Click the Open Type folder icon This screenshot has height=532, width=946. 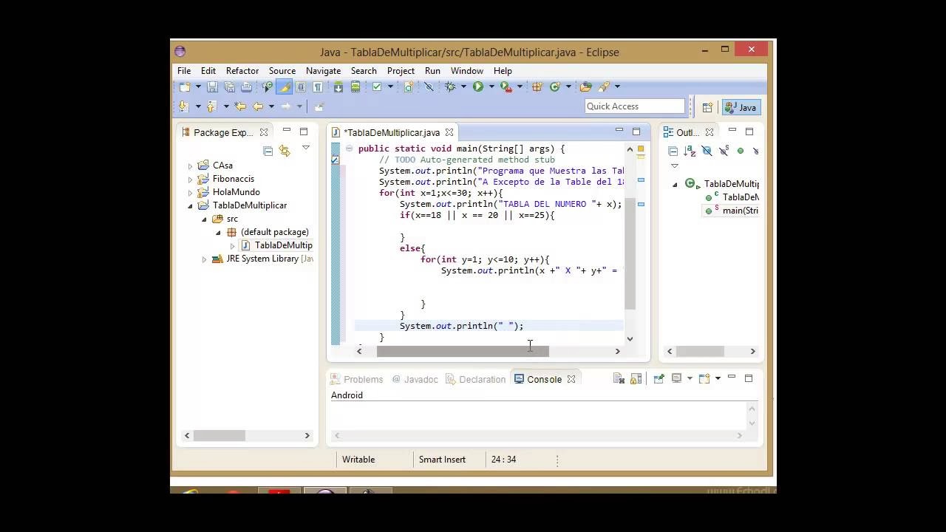tap(585, 86)
